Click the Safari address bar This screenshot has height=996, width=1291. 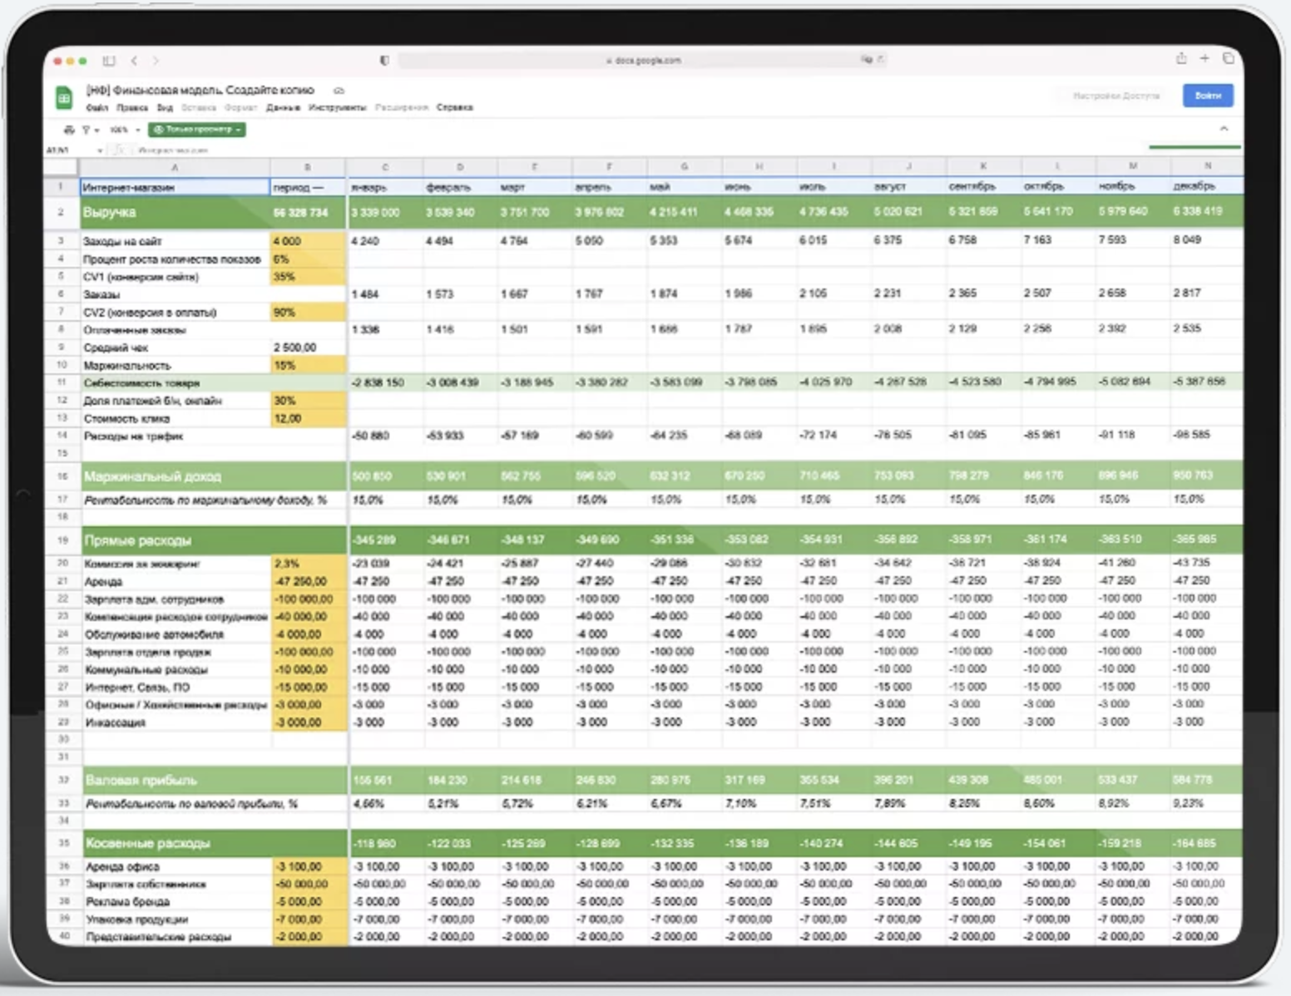(x=642, y=61)
